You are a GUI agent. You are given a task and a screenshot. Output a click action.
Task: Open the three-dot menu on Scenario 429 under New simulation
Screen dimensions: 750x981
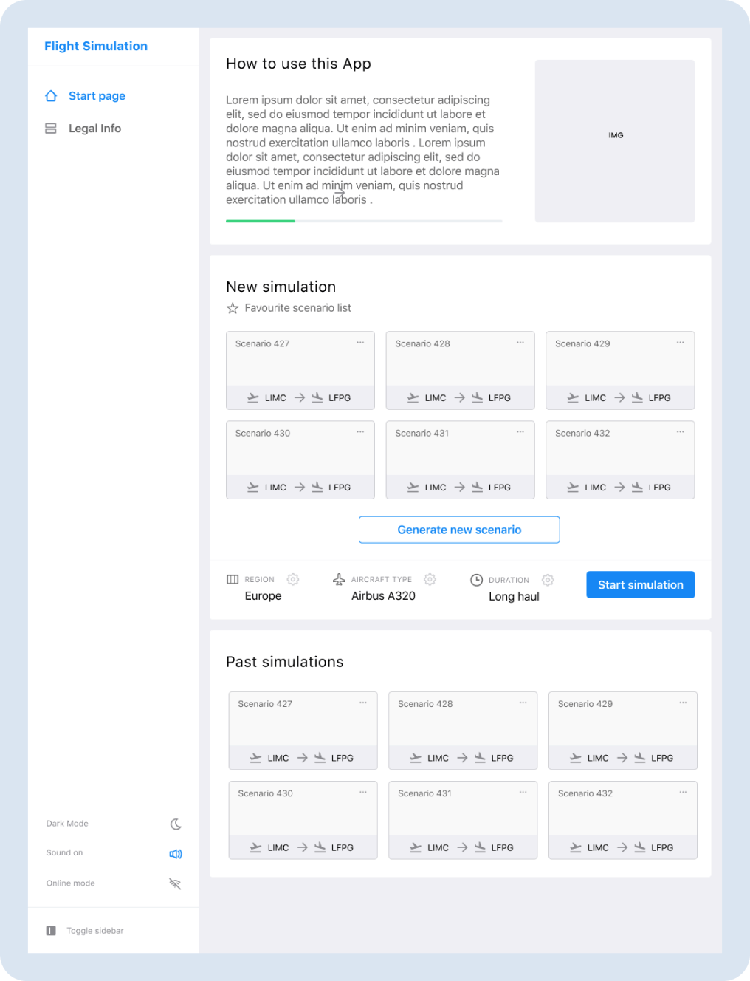pos(680,343)
